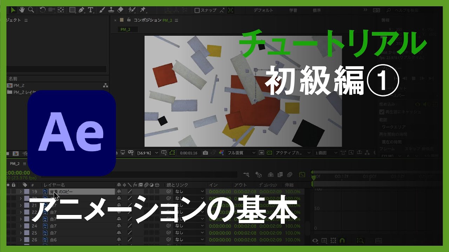
Task: Click the current time 0:00:01:16 in viewer
Action: pos(189,153)
